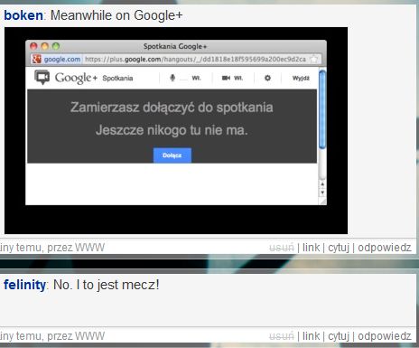Click the blue Dołącz button
419x348 pixels.
[172, 155]
